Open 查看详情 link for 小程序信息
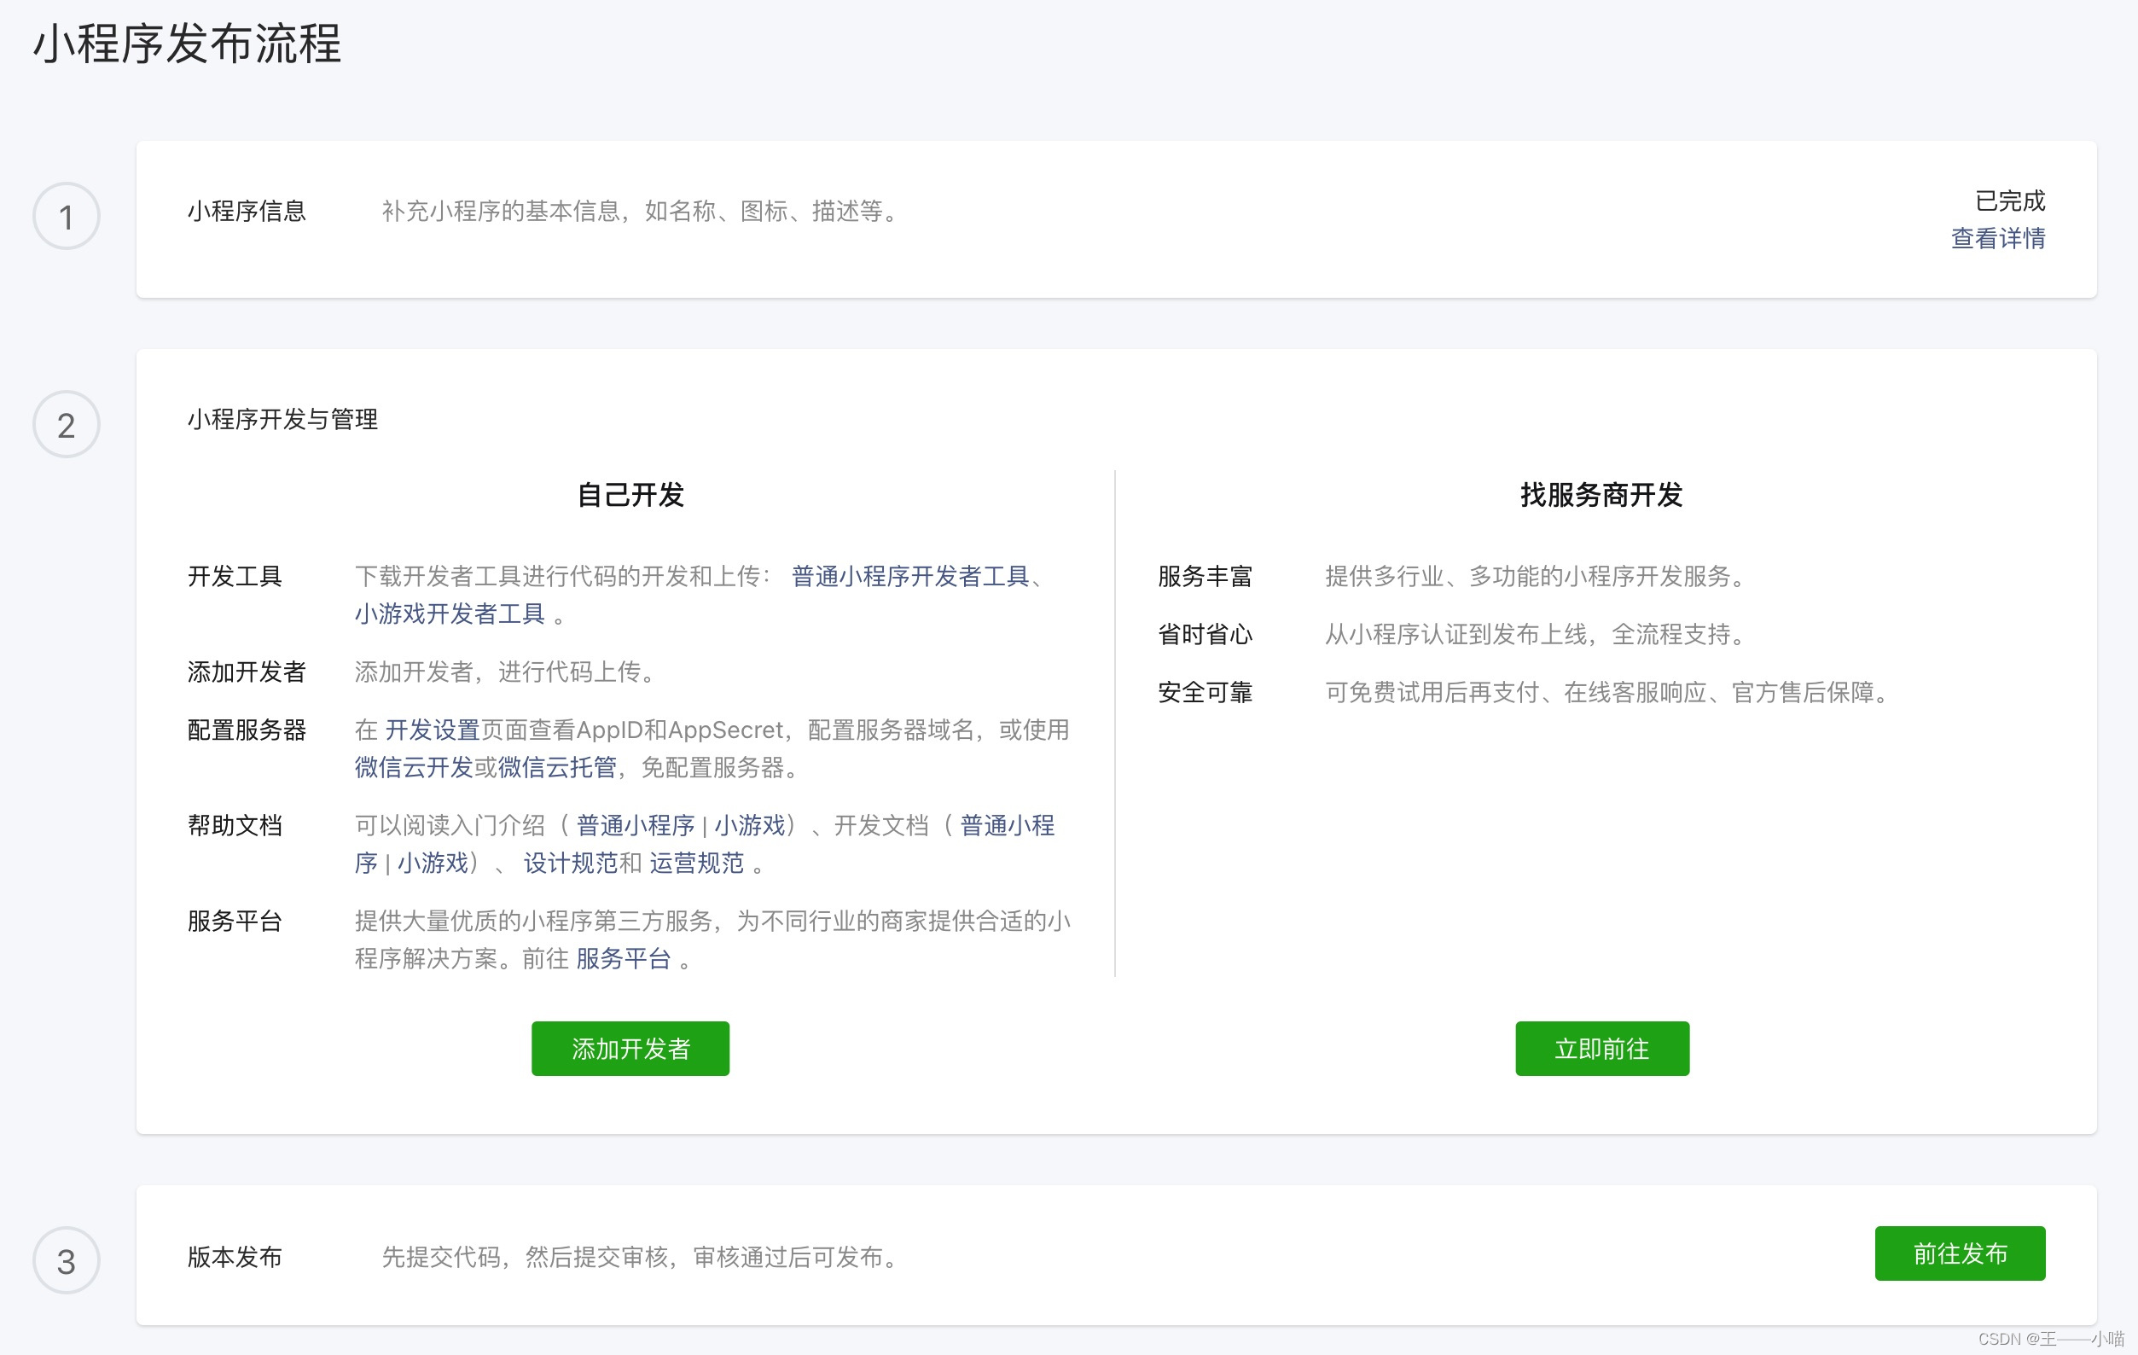2138x1355 pixels. click(x=1998, y=238)
